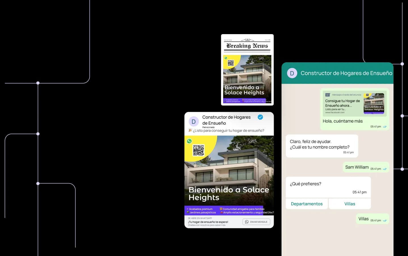This screenshot has height=256, width=408.
Task: Click the 'Patrocinado' label under the advertiser name
Action: coord(208,127)
